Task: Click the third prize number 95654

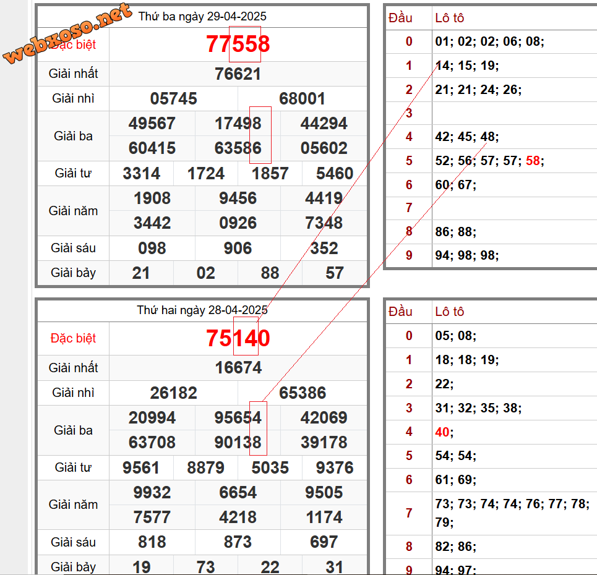Action: tap(238, 417)
